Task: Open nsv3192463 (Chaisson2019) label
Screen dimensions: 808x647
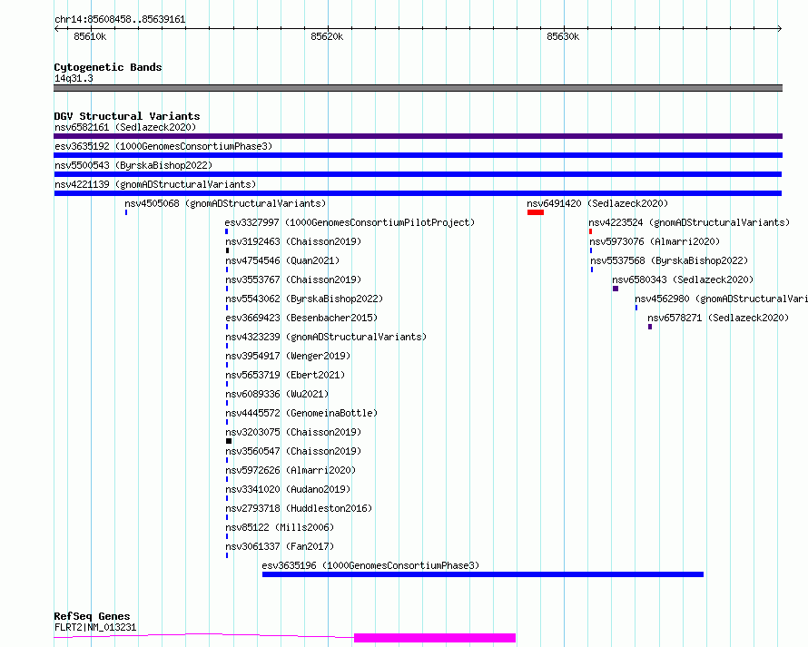Action: (x=293, y=241)
